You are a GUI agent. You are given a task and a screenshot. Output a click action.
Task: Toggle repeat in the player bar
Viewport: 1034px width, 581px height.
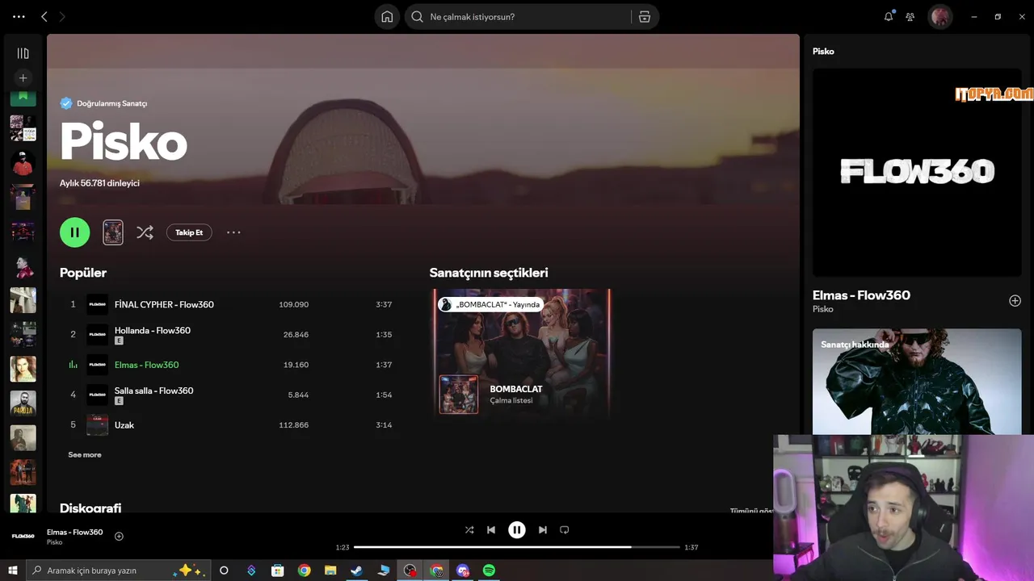(x=565, y=530)
